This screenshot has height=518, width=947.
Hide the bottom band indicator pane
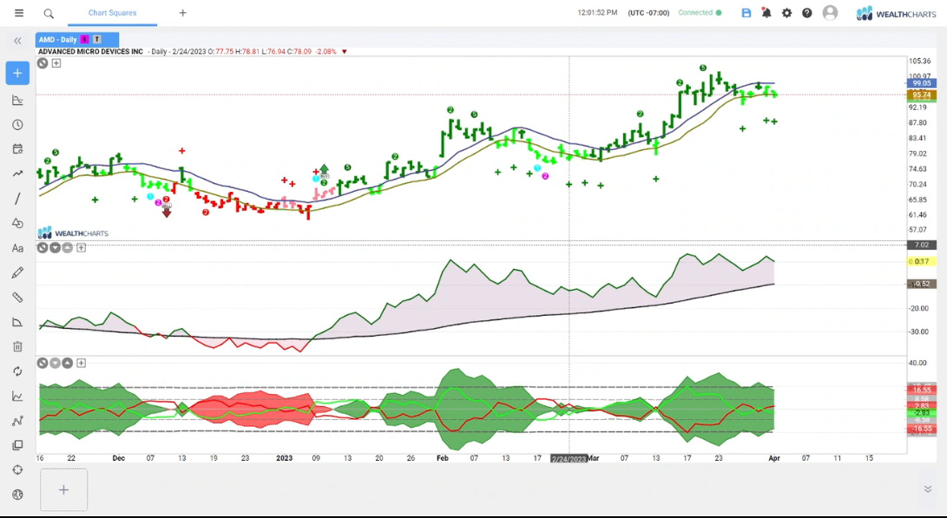click(43, 363)
